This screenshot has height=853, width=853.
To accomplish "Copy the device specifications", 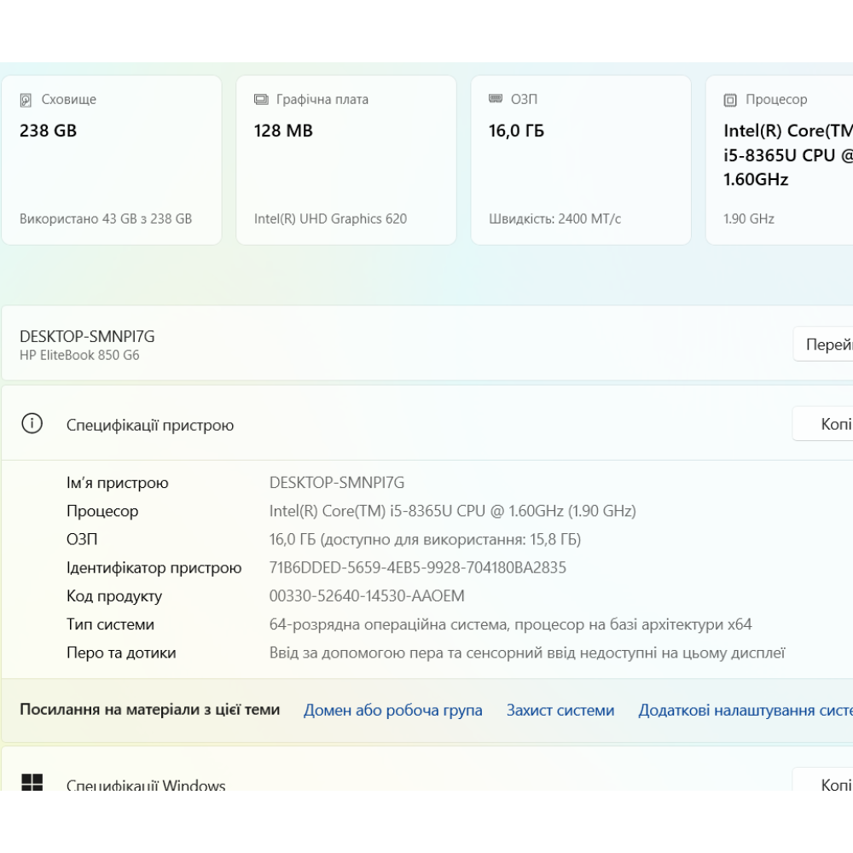I will (x=826, y=424).
